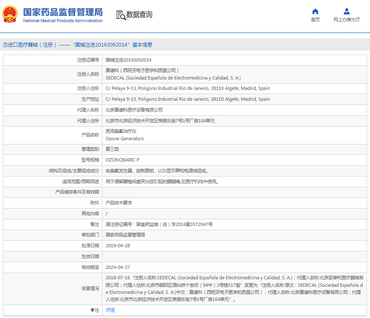Click agent name 北京赛德科医疗设备有限公司

134,110
